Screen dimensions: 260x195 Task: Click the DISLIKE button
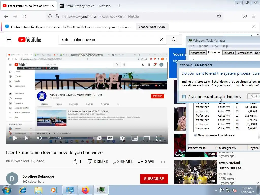[x=98, y=161]
